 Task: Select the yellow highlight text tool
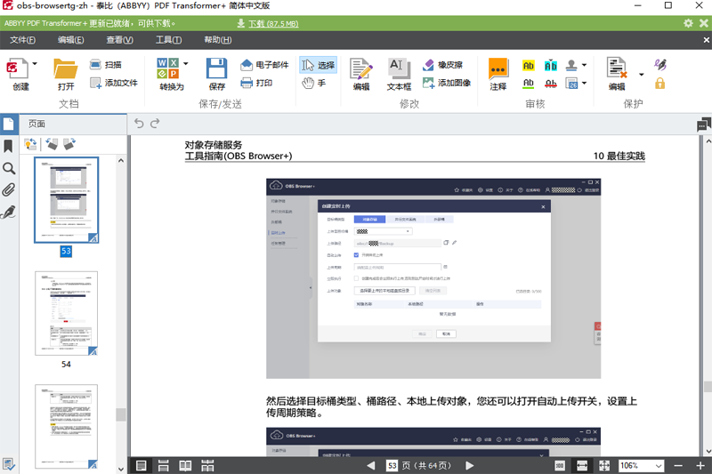(528, 66)
